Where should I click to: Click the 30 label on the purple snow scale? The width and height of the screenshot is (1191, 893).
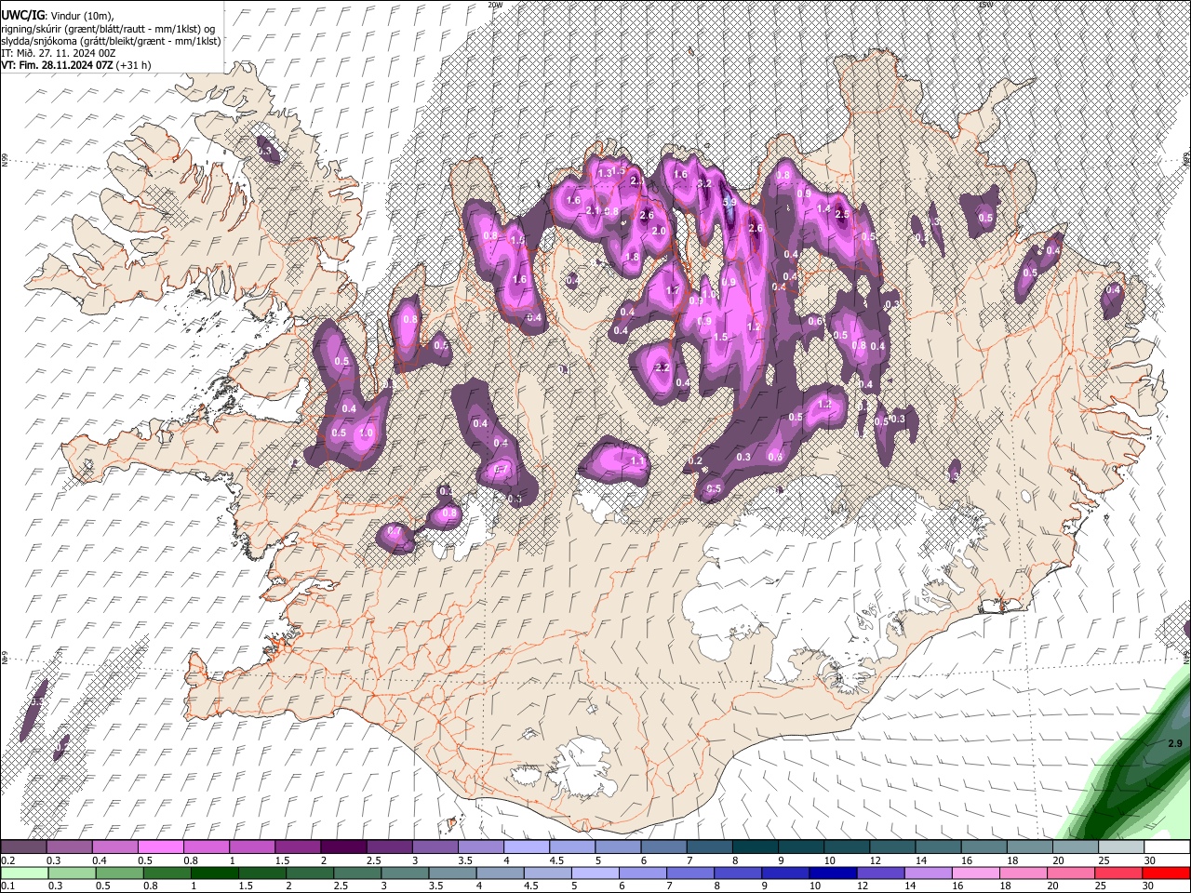[x=1150, y=860]
